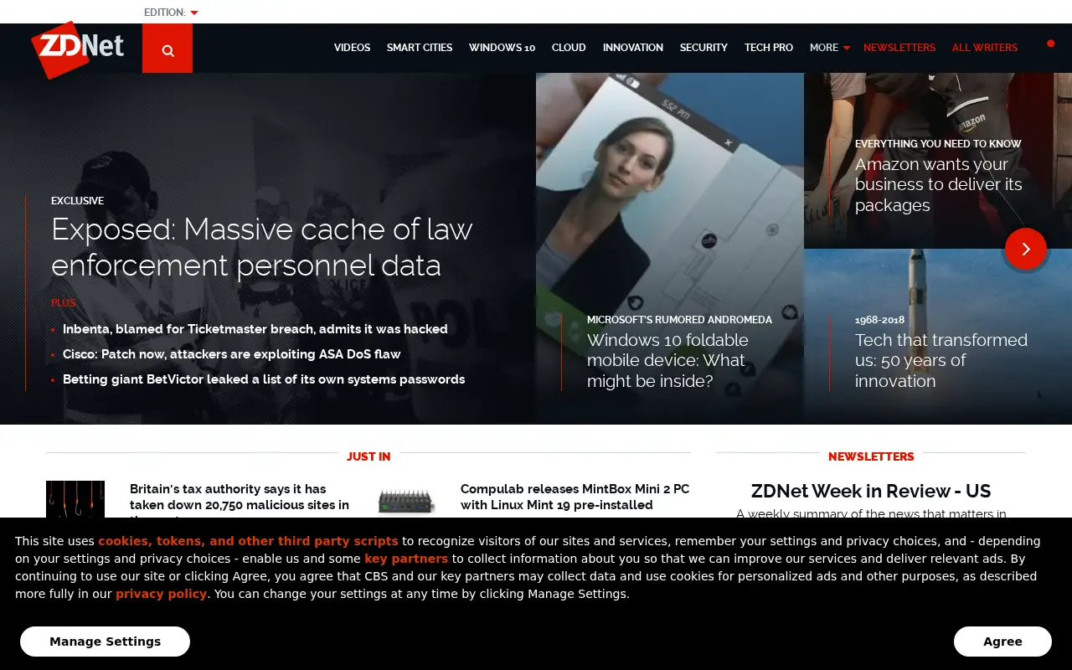Expand the More menu
Screen dimensions: 1072x670
829,48
